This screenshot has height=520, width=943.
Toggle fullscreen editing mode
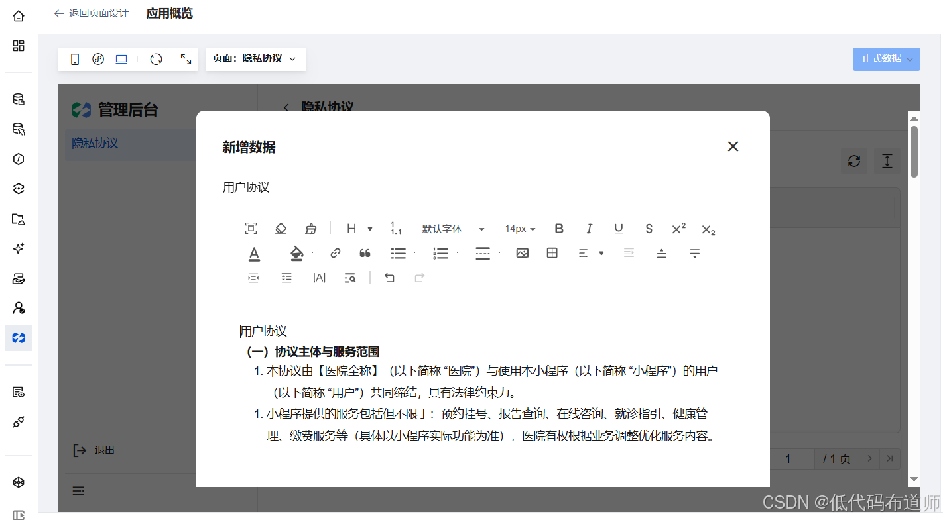coord(186,59)
